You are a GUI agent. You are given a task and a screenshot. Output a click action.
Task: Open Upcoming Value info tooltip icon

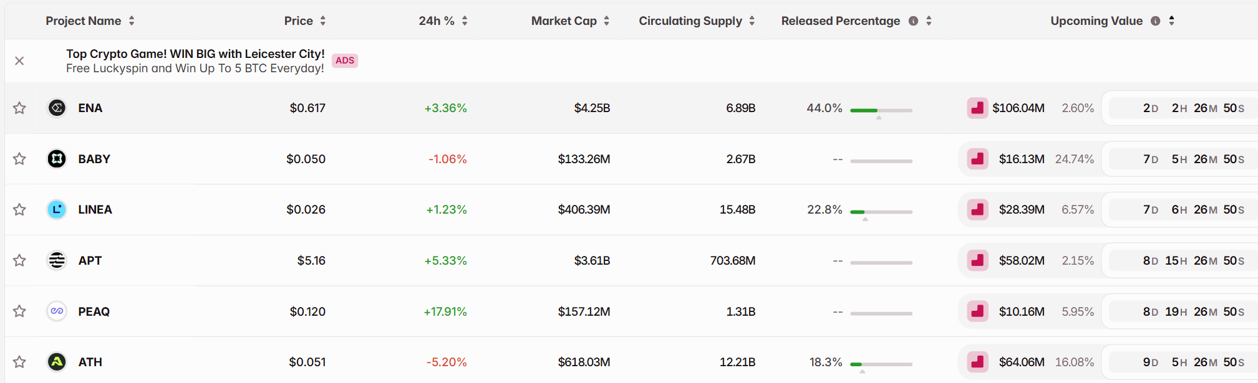point(1155,21)
